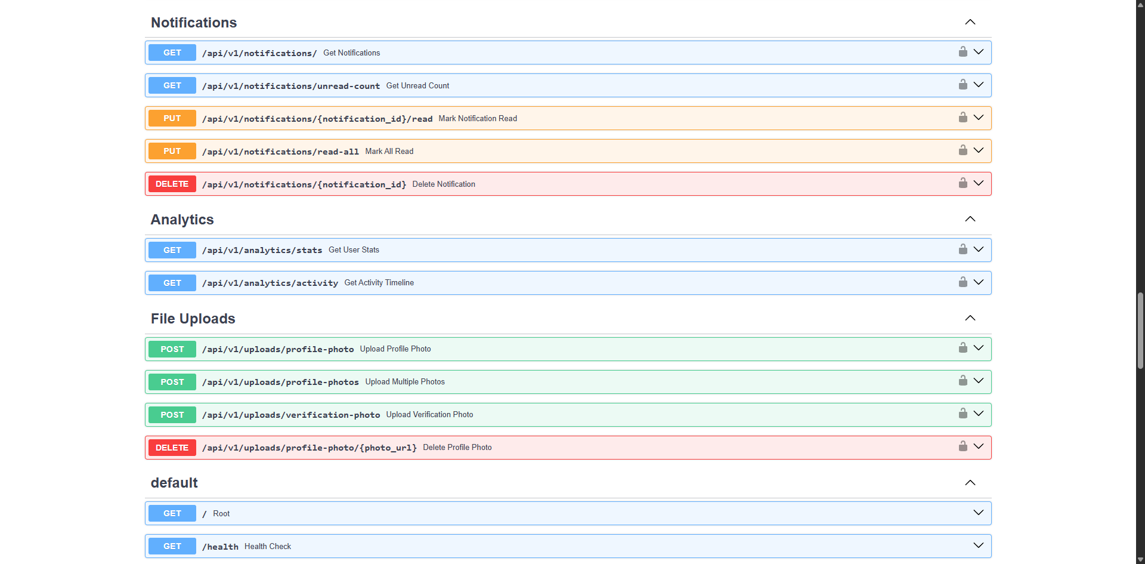Click POST badge for uploads verification-photo

(172, 415)
